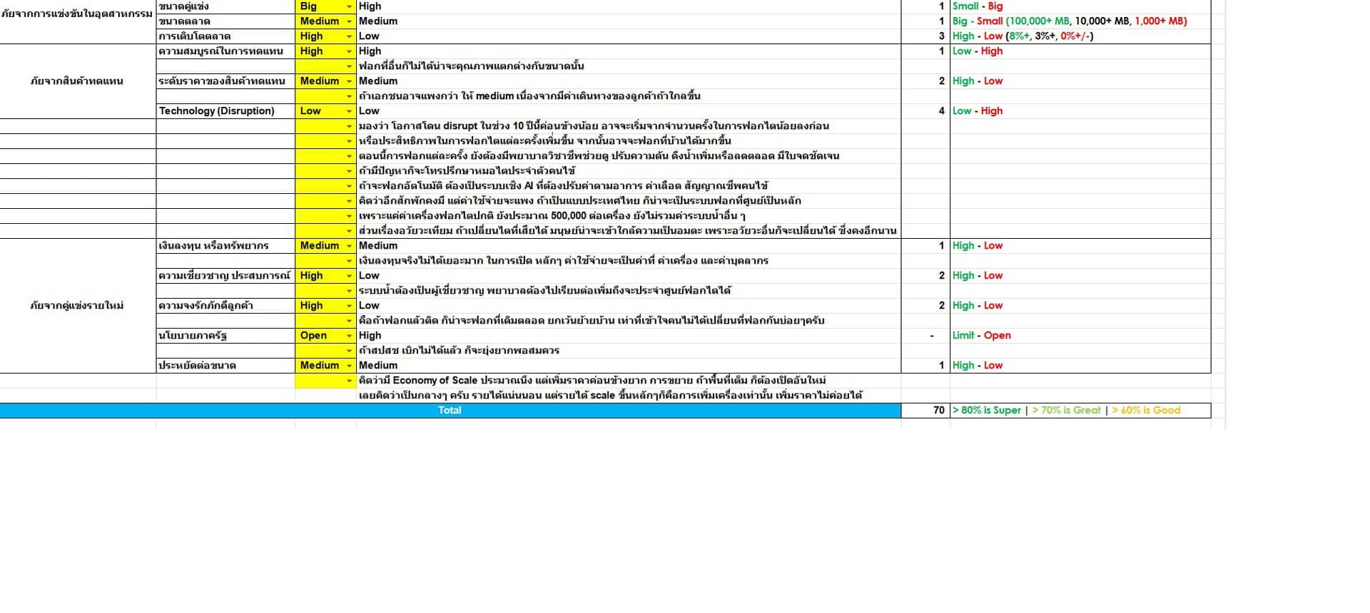Open dropdown for ขนาดคู่แข่ง showing Big
Screen dimensions: 1370x613
(x=349, y=6)
